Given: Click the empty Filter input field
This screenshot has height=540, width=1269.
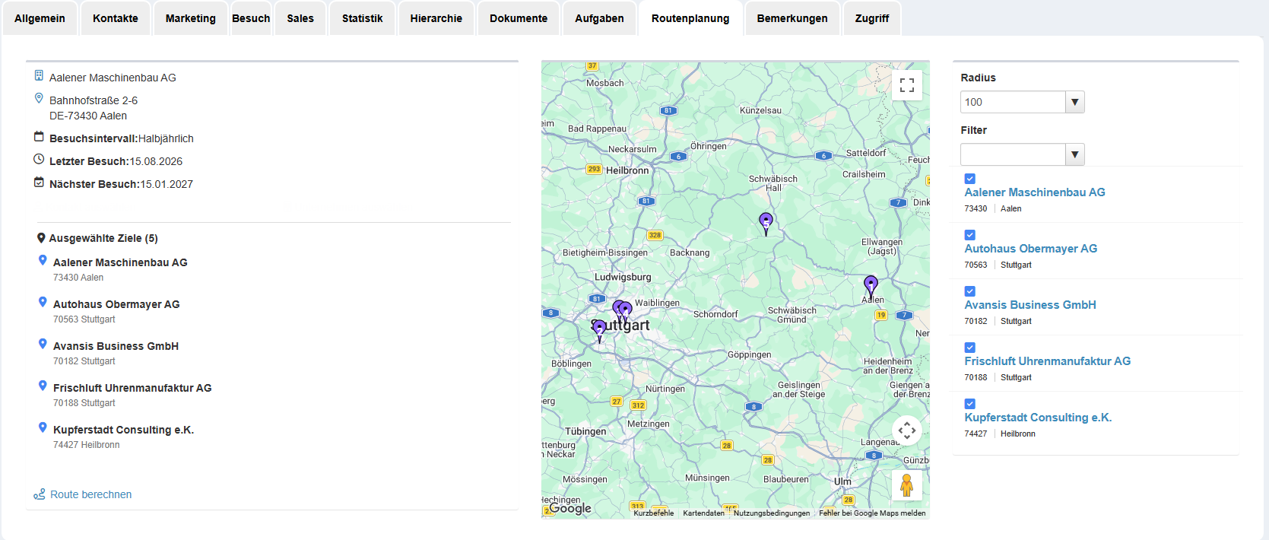Looking at the screenshot, I should (1013, 154).
